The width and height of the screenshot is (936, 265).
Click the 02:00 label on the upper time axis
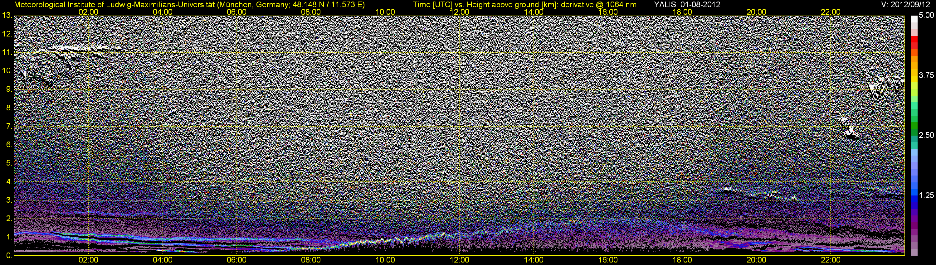[x=88, y=12]
